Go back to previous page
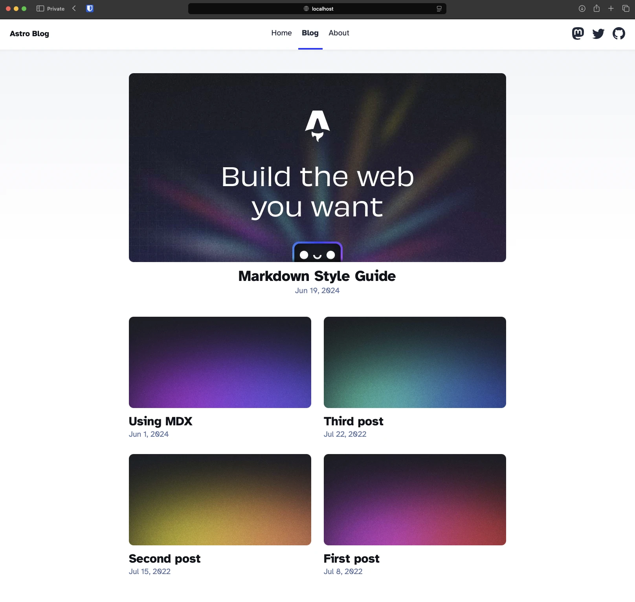 click(74, 9)
